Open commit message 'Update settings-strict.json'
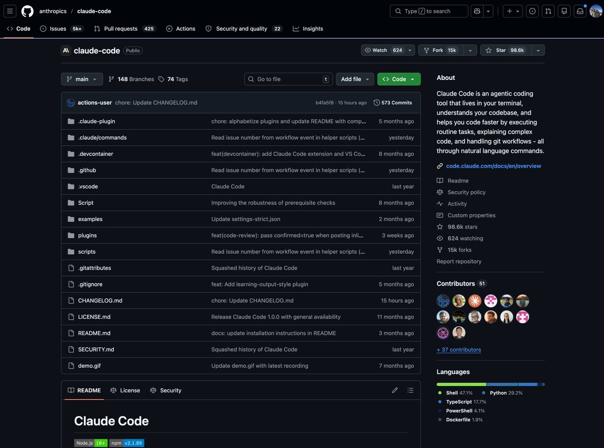This screenshot has width=604, height=448. click(x=246, y=219)
